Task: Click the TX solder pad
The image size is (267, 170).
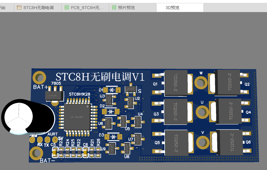Action: pyautogui.click(x=47, y=140)
